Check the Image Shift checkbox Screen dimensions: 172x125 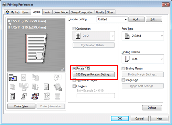[123, 80]
